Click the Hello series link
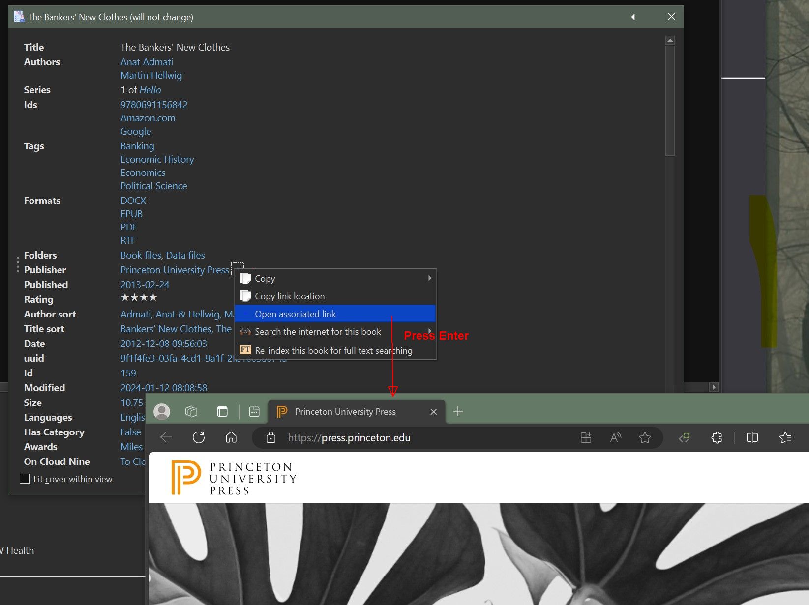The image size is (809, 605). click(150, 90)
